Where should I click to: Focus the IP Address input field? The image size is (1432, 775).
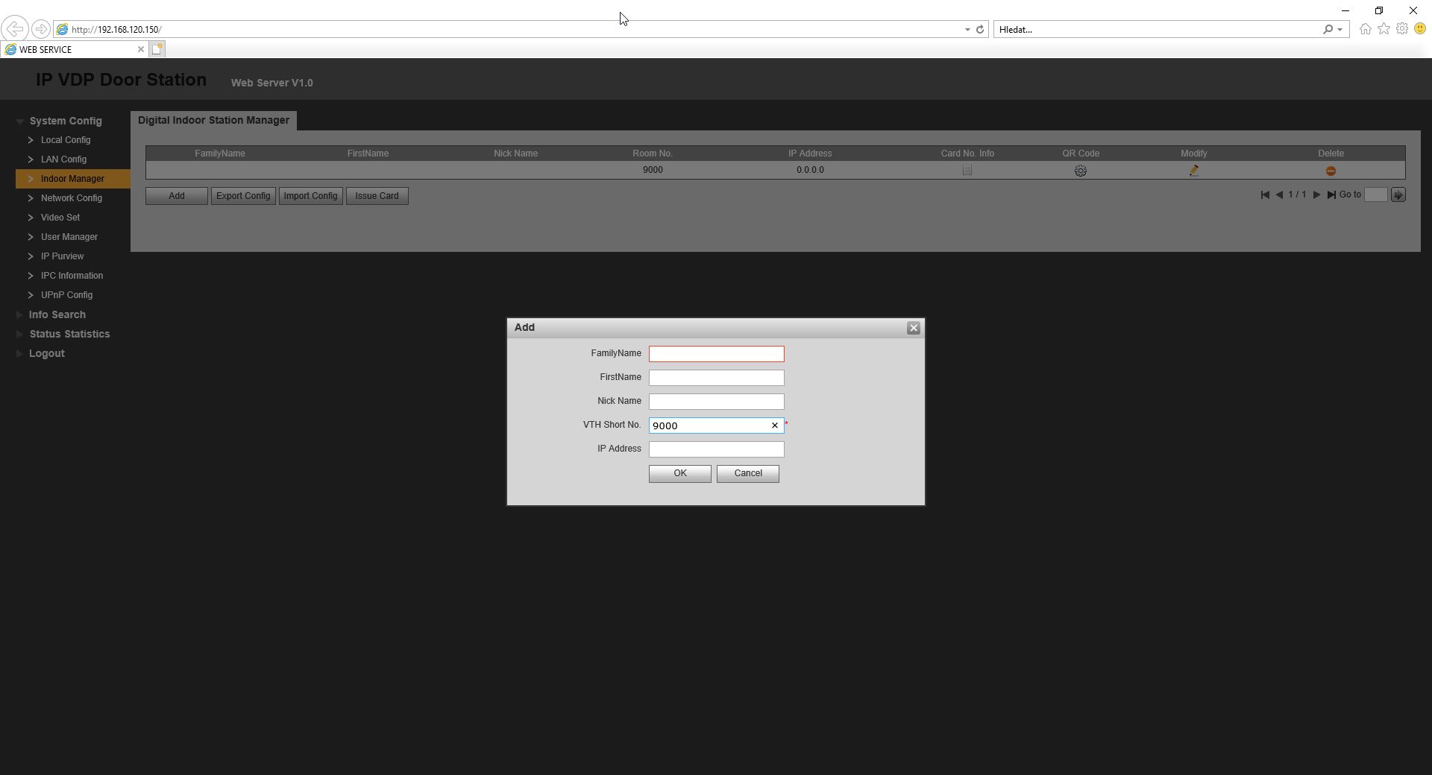[x=716, y=449]
